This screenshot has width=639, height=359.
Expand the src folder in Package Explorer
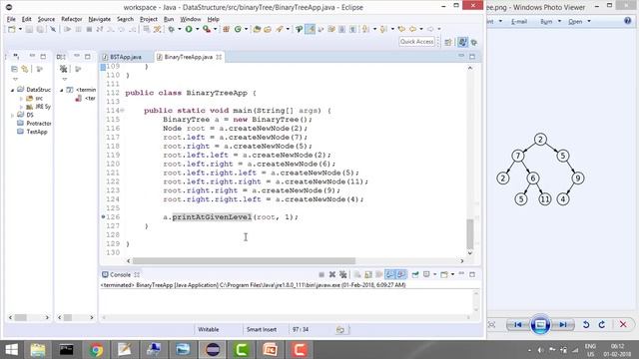pos(21,99)
